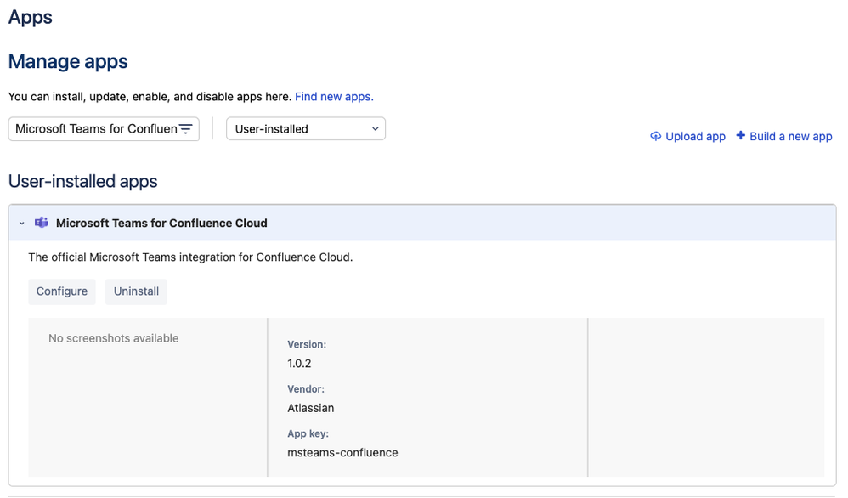Click the chevron icon on the User-installed selector
This screenshot has width=848, height=498.
(375, 128)
